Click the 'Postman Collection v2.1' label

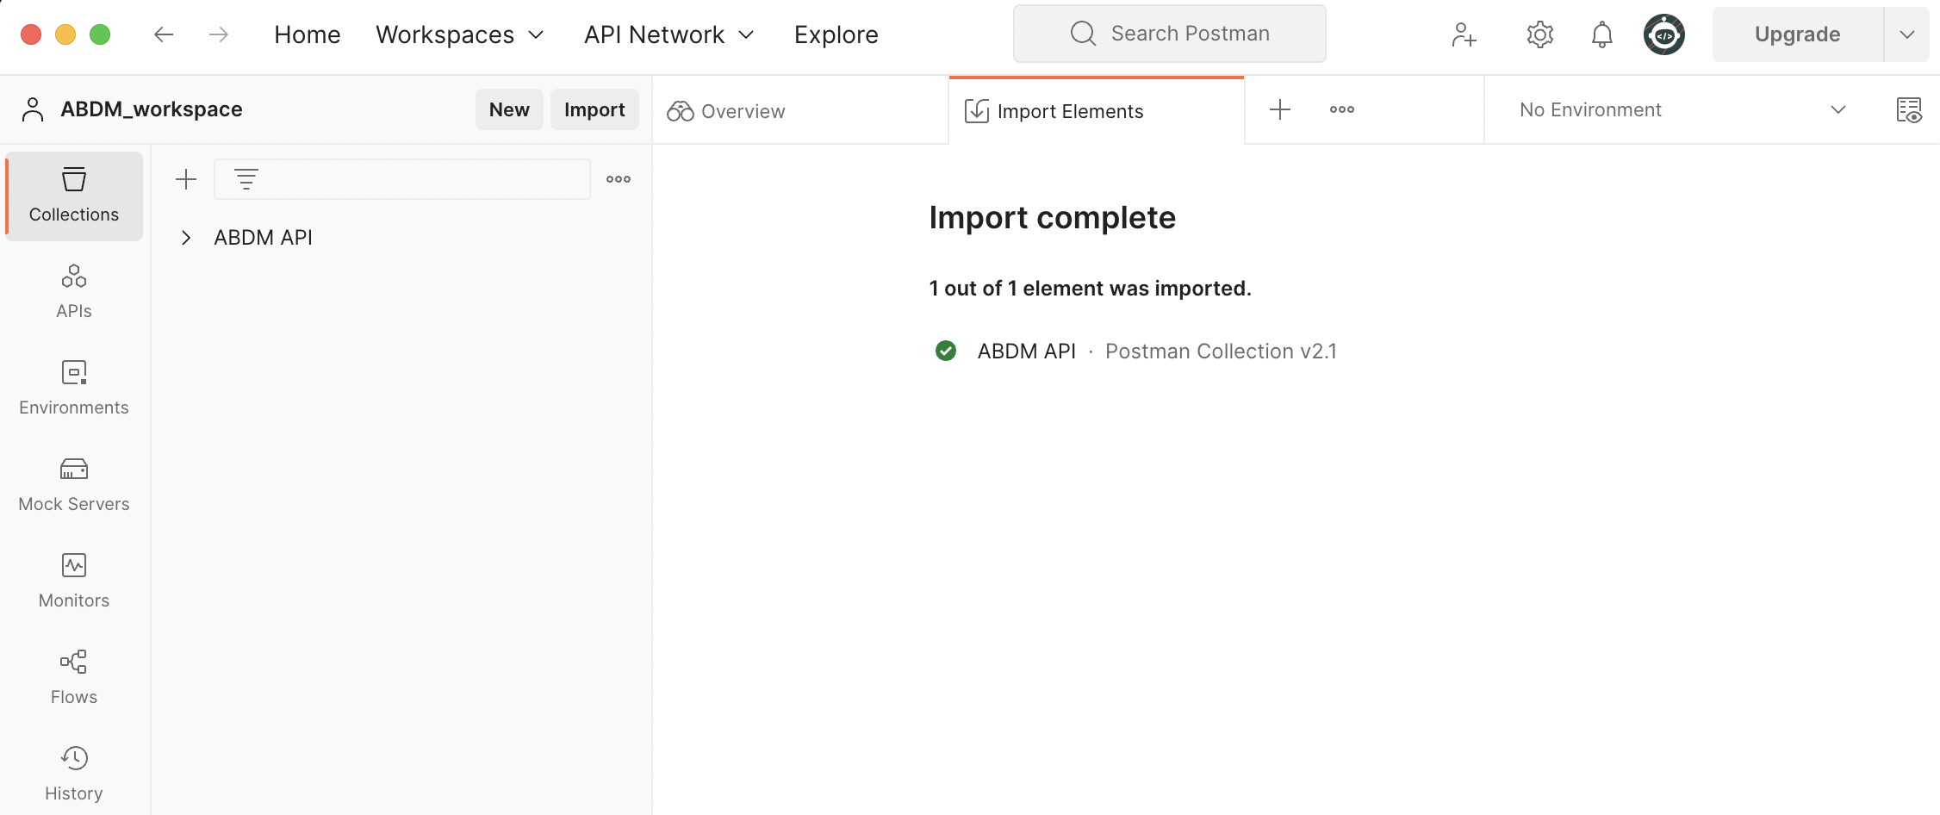[1221, 352]
